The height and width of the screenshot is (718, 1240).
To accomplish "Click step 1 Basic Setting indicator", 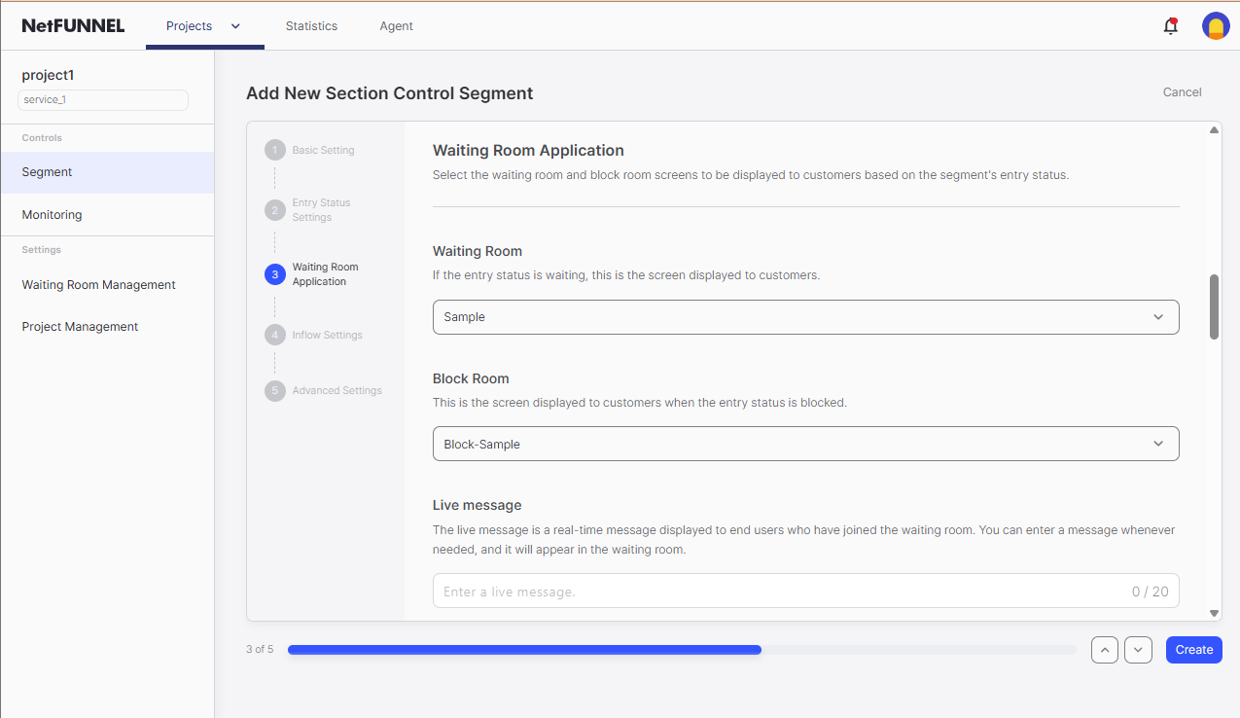I will click(x=274, y=150).
